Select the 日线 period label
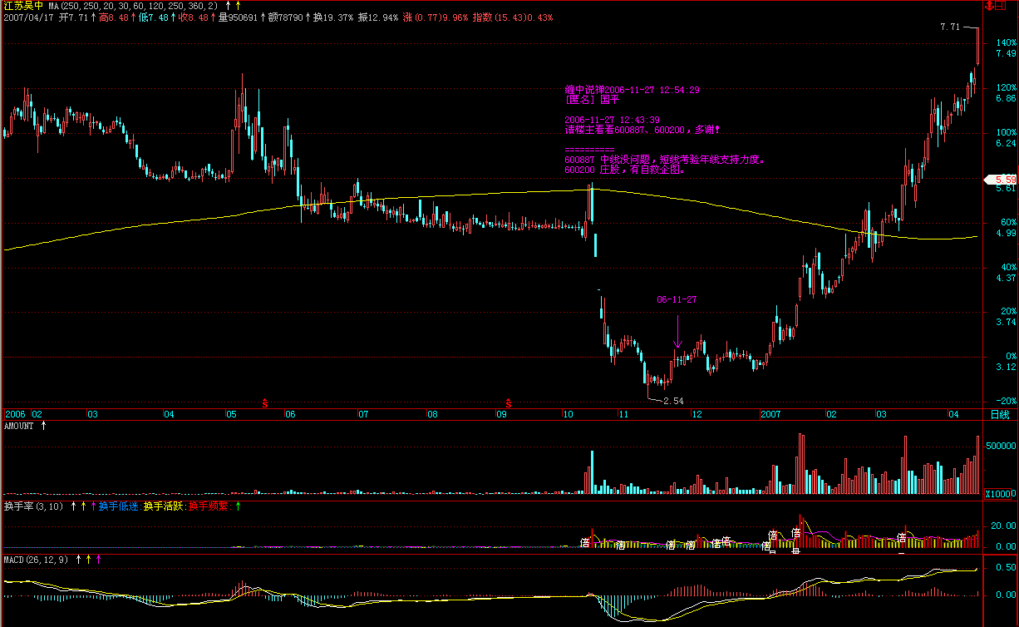The height and width of the screenshot is (627, 1019). tap(999, 414)
